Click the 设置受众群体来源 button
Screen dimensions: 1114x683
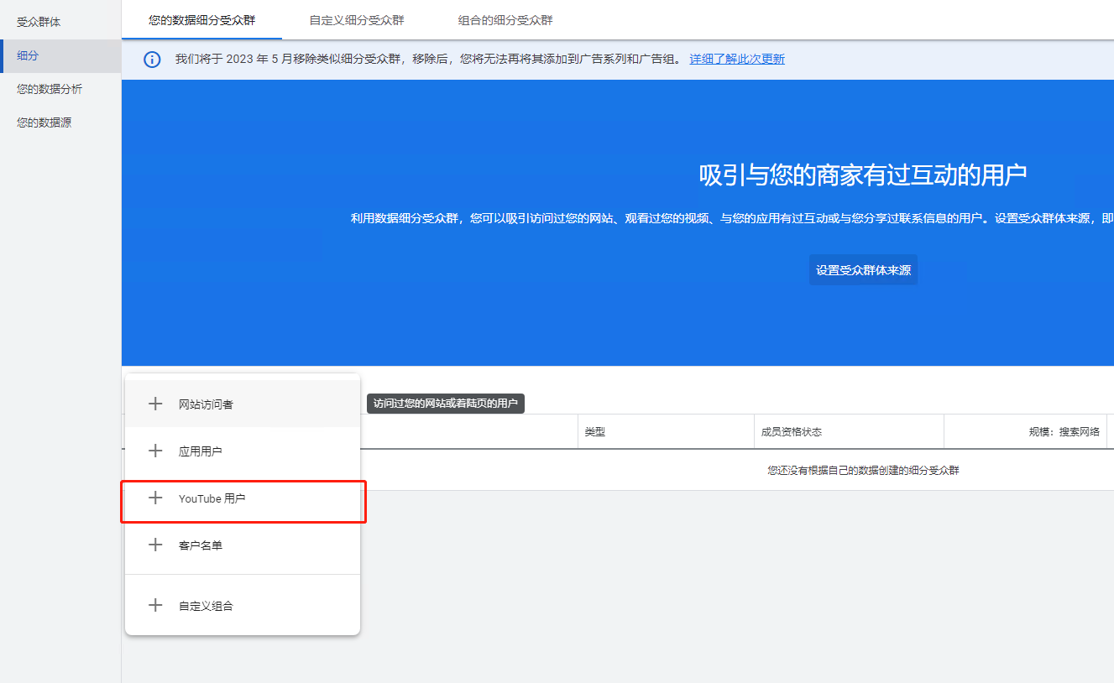coord(863,270)
